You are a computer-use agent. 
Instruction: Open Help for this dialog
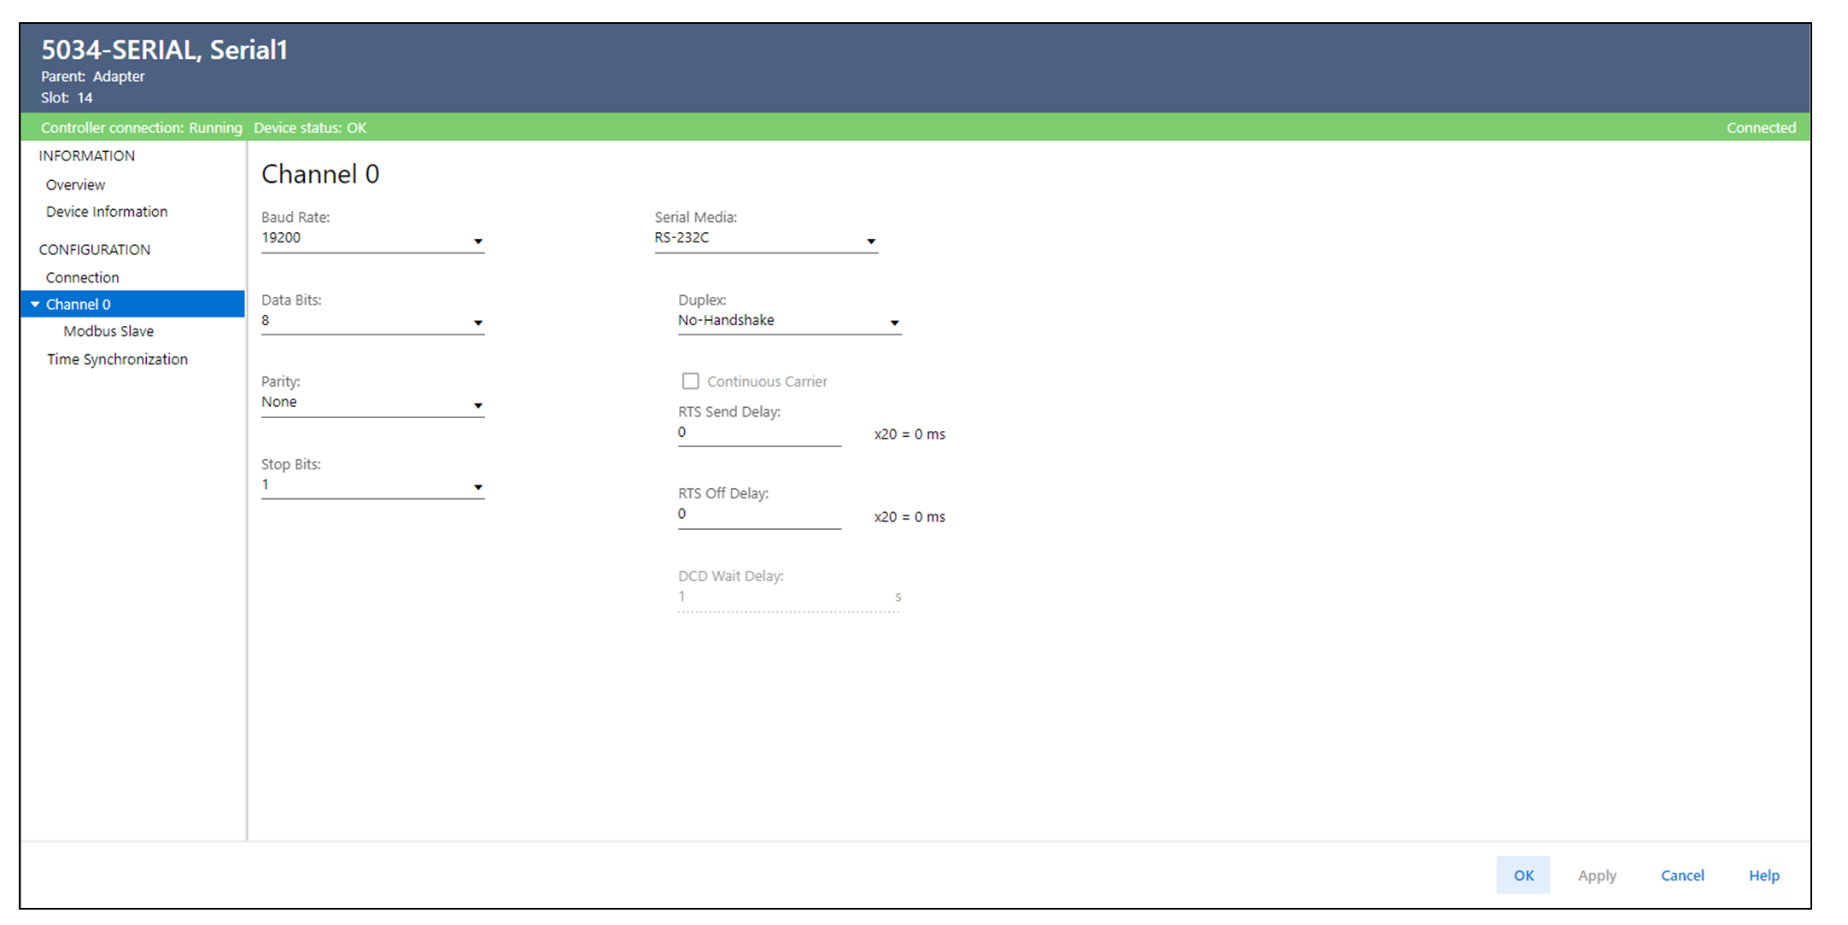pos(1763,876)
